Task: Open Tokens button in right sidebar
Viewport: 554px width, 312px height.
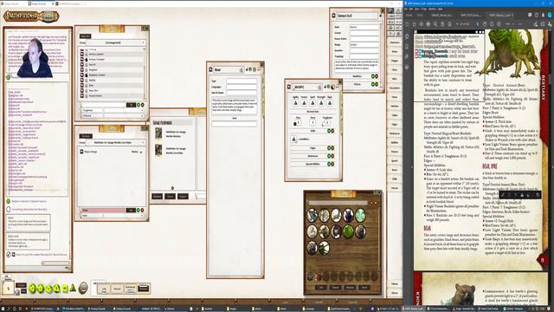Action: tap(395, 283)
